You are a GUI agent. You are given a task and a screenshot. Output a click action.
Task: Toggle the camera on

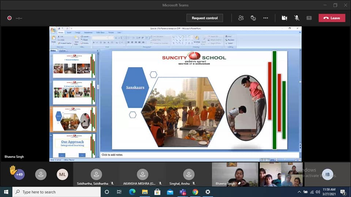(284, 18)
